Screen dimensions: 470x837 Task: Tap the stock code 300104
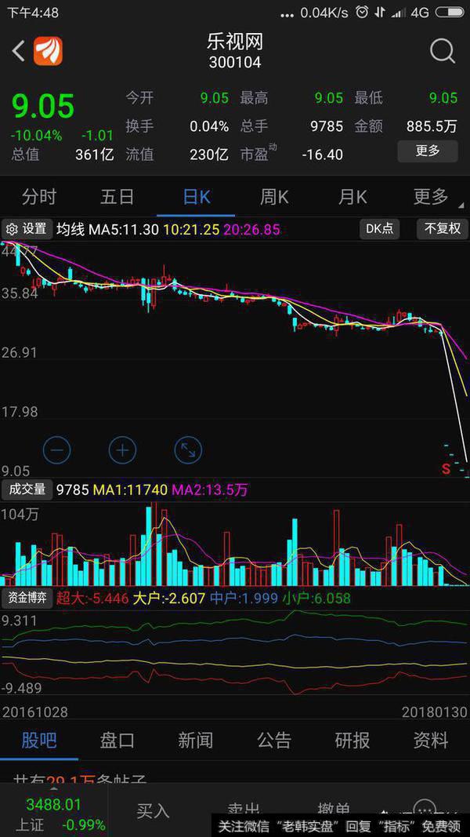click(x=235, y=63)
